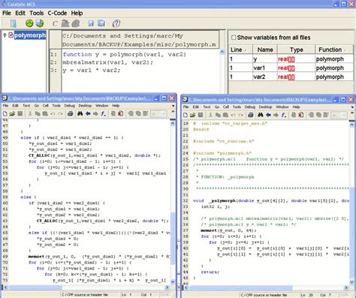Click mbrealmatrix line 2 in code panel
356x298 pixels.
[107, 62]
